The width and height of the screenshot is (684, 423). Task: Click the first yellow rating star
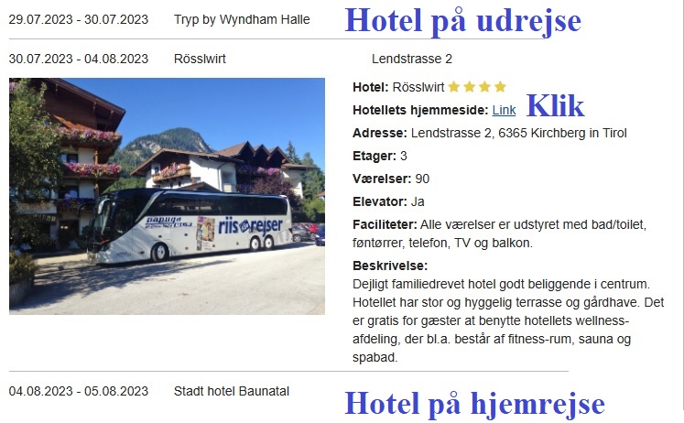coord(453,87)
